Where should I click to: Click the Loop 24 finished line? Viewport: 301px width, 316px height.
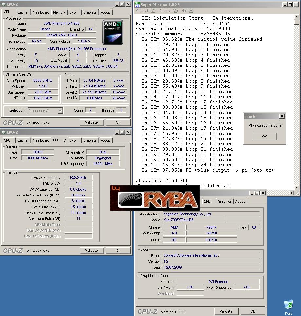pos(187,165)
